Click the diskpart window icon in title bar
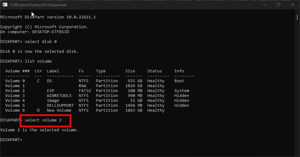 pos(5,5)
